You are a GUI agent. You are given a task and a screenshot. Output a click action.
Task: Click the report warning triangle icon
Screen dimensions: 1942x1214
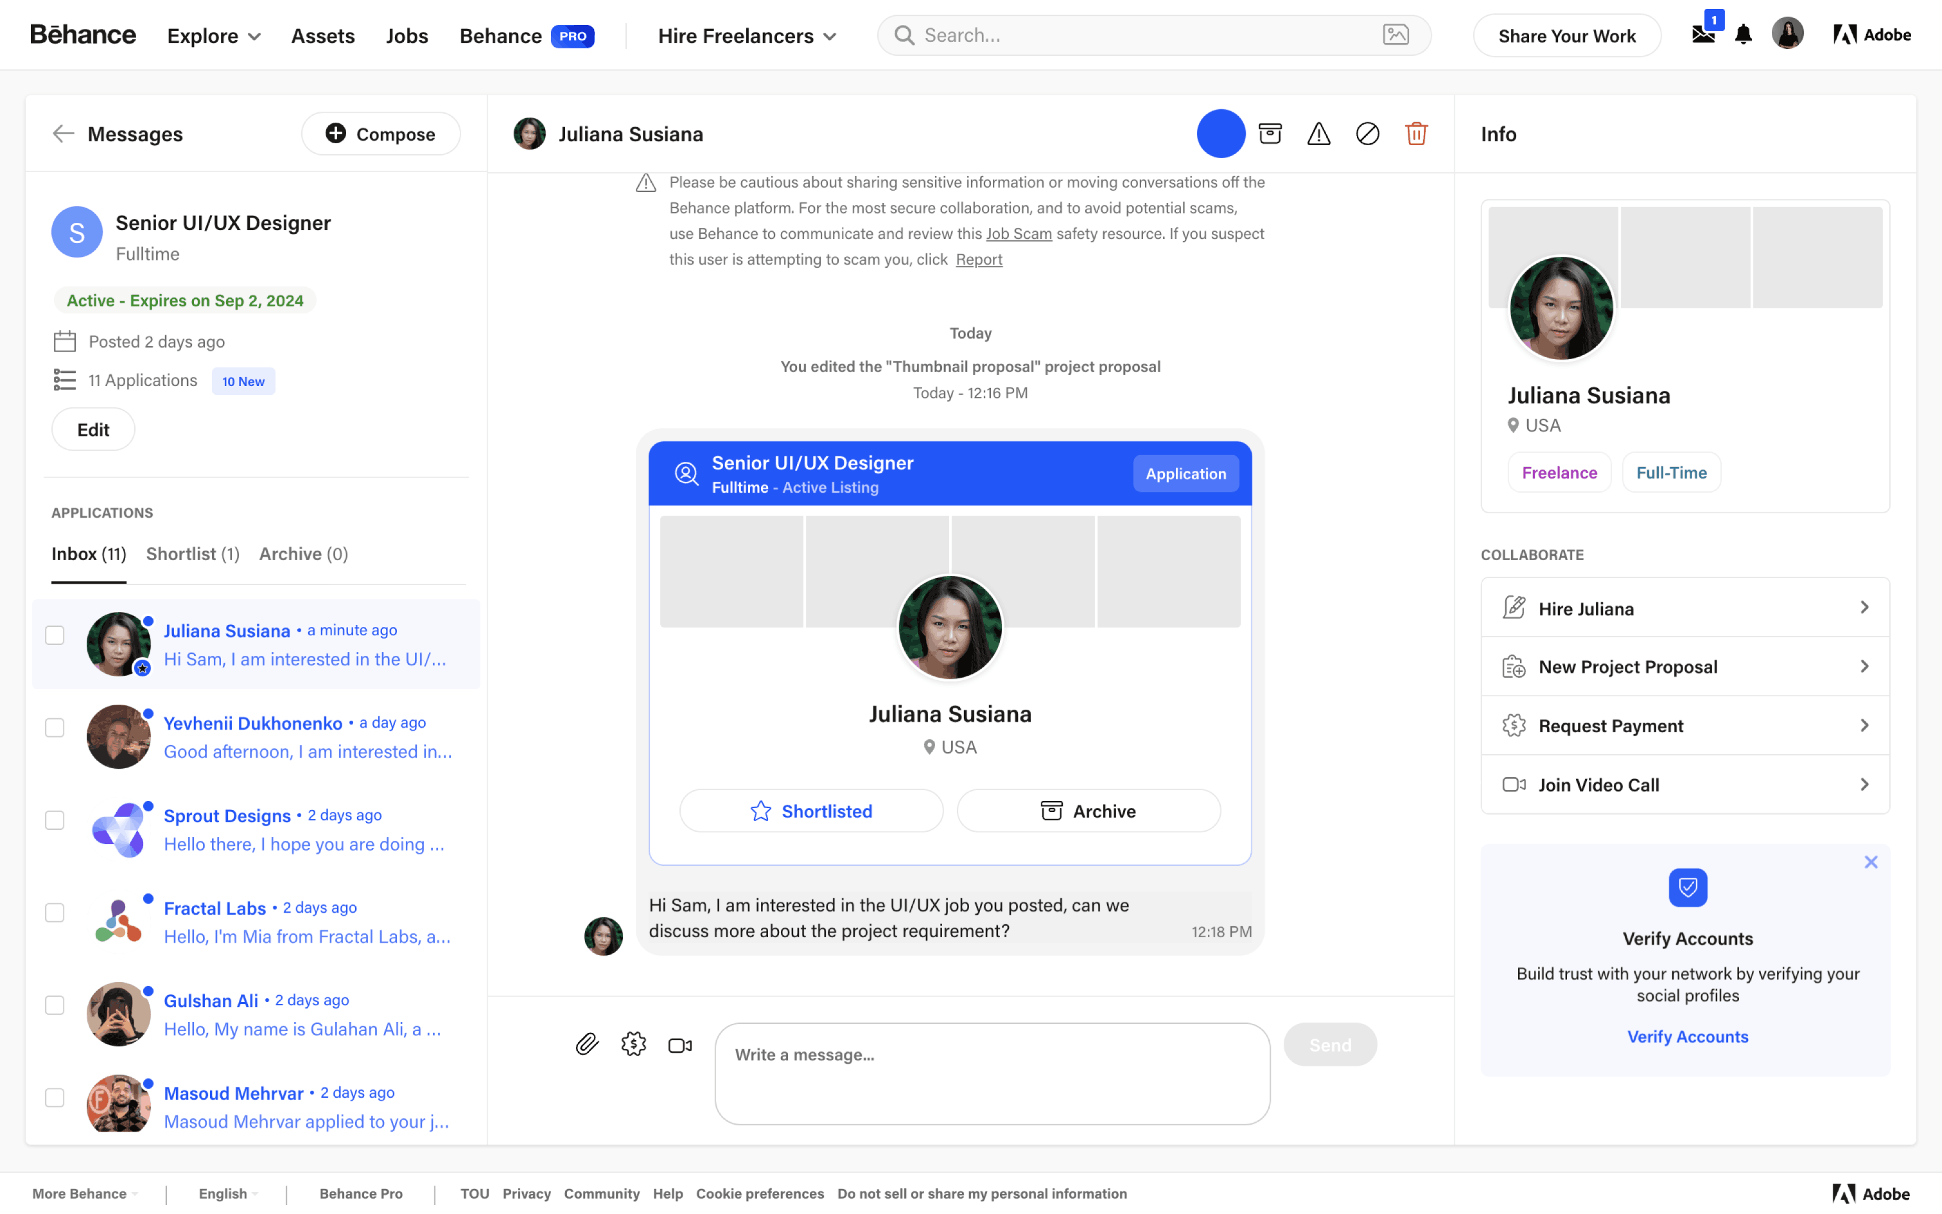coord(1318,134)
